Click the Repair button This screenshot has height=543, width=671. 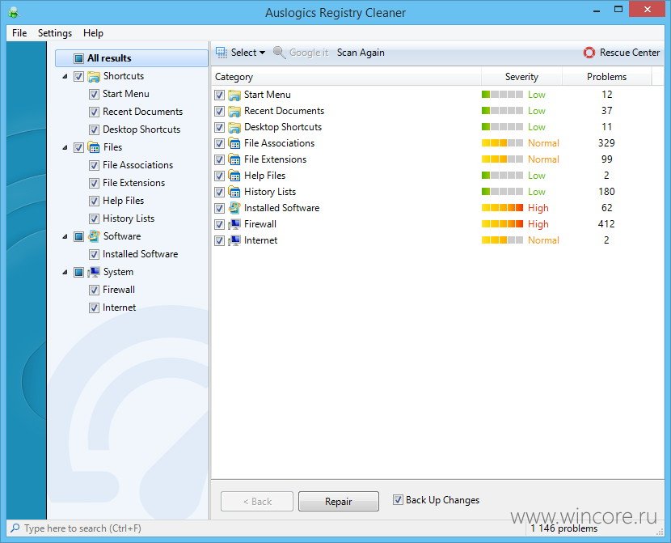point(339,502)
